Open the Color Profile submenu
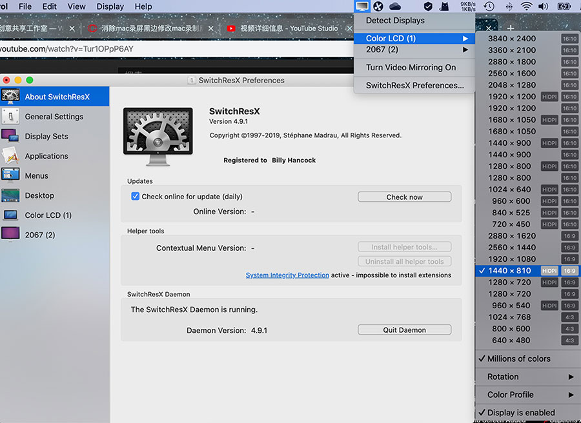The image size is (581, 423). pos(527,395)
